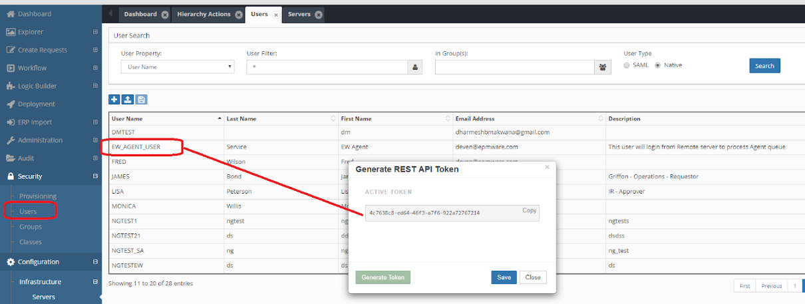Click the blue Search button
Screen dimensions: 805x304
764,66
